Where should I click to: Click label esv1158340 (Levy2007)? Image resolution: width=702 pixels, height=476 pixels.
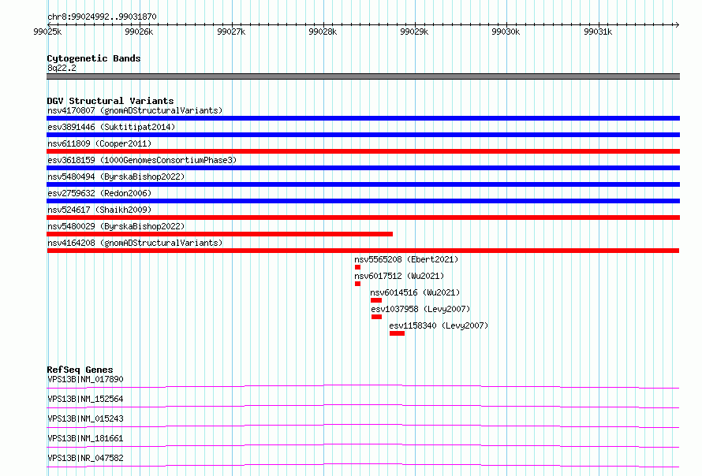(x=439, y=325)
